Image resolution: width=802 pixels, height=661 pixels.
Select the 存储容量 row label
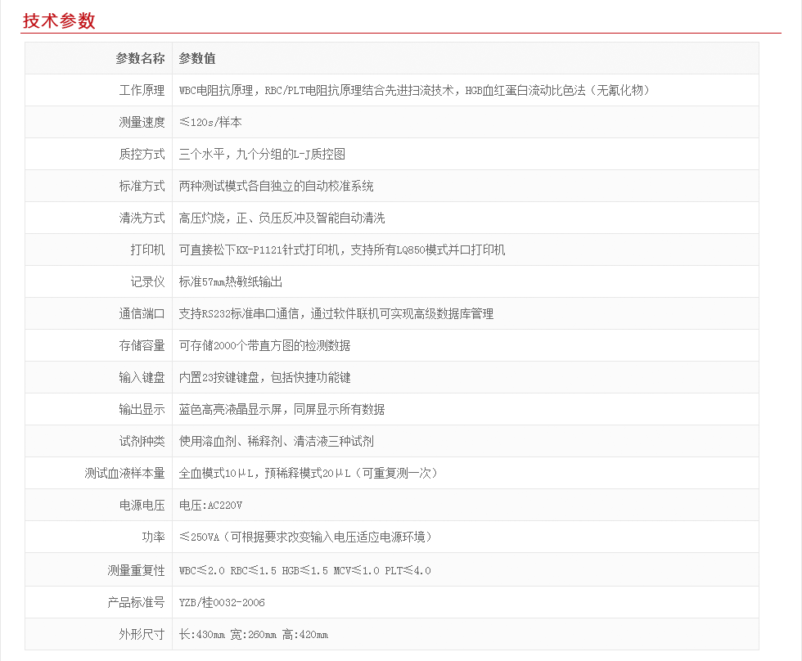pos(142,345)
